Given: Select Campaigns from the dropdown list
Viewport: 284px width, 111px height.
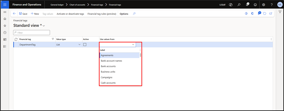Looking at the screenshot, I should [x=106, y=77].
